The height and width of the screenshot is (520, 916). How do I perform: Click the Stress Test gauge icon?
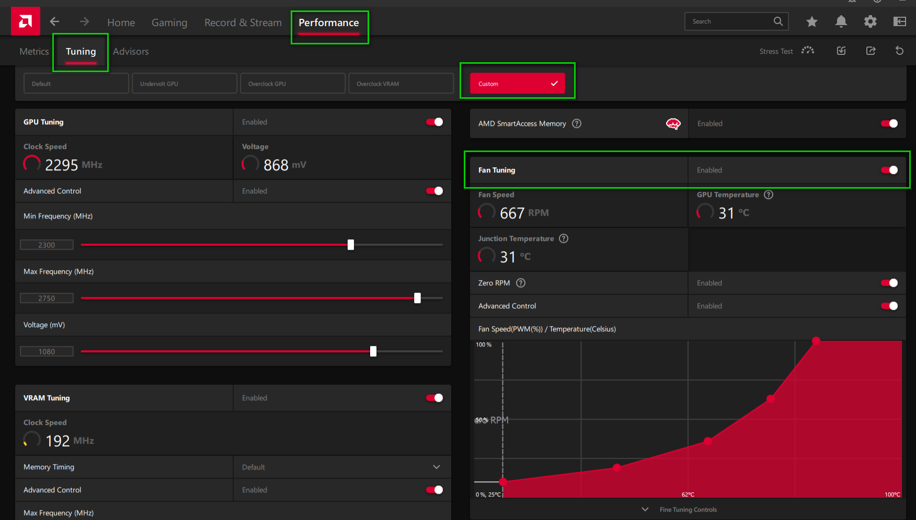[808, 51]
